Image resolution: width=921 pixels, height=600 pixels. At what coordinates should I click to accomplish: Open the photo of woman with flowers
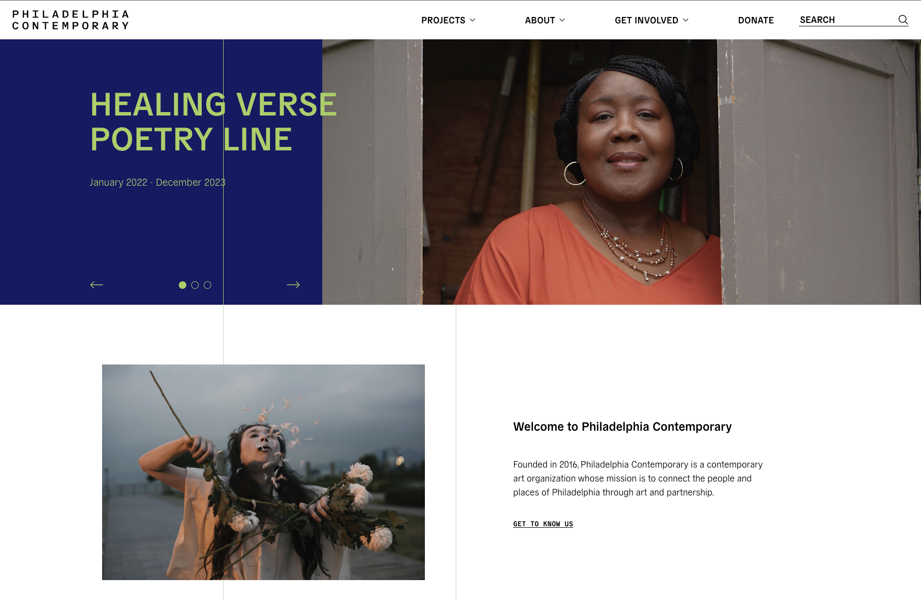coord(263,472)
